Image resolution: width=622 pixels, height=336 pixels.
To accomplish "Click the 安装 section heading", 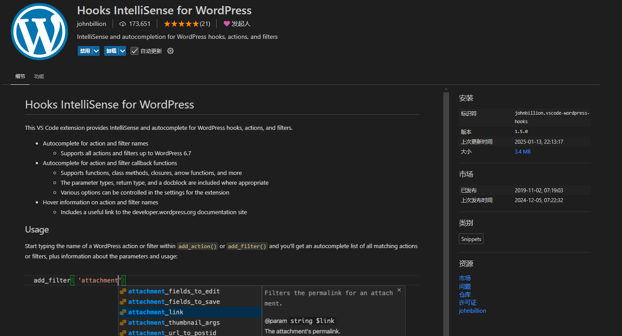I will click(x=466, y=98).
